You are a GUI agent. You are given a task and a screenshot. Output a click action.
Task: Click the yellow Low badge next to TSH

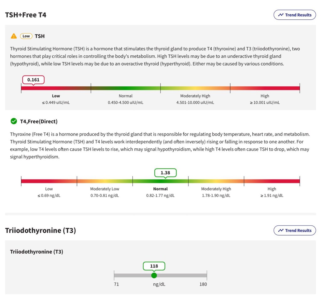(x=26, y=36)
